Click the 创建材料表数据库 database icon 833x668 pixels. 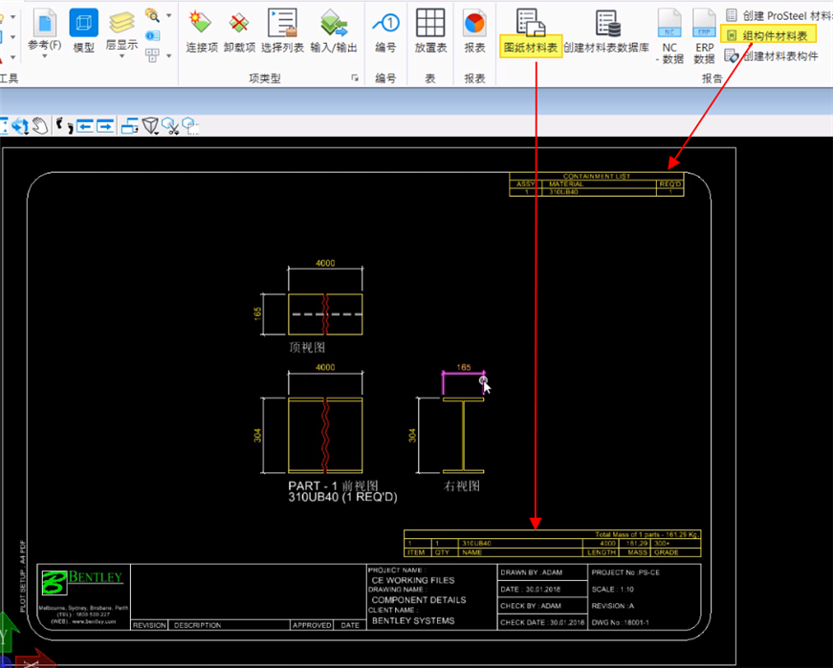(x=607, y=23)
